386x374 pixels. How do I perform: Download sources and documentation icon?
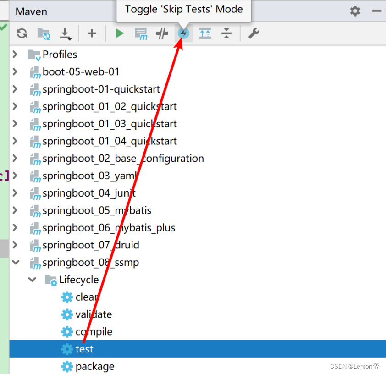pos(65,34)
